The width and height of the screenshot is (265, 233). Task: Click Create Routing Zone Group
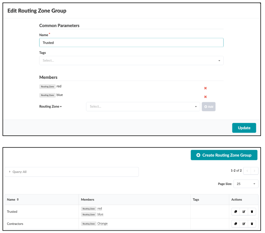tap(224, 155)
